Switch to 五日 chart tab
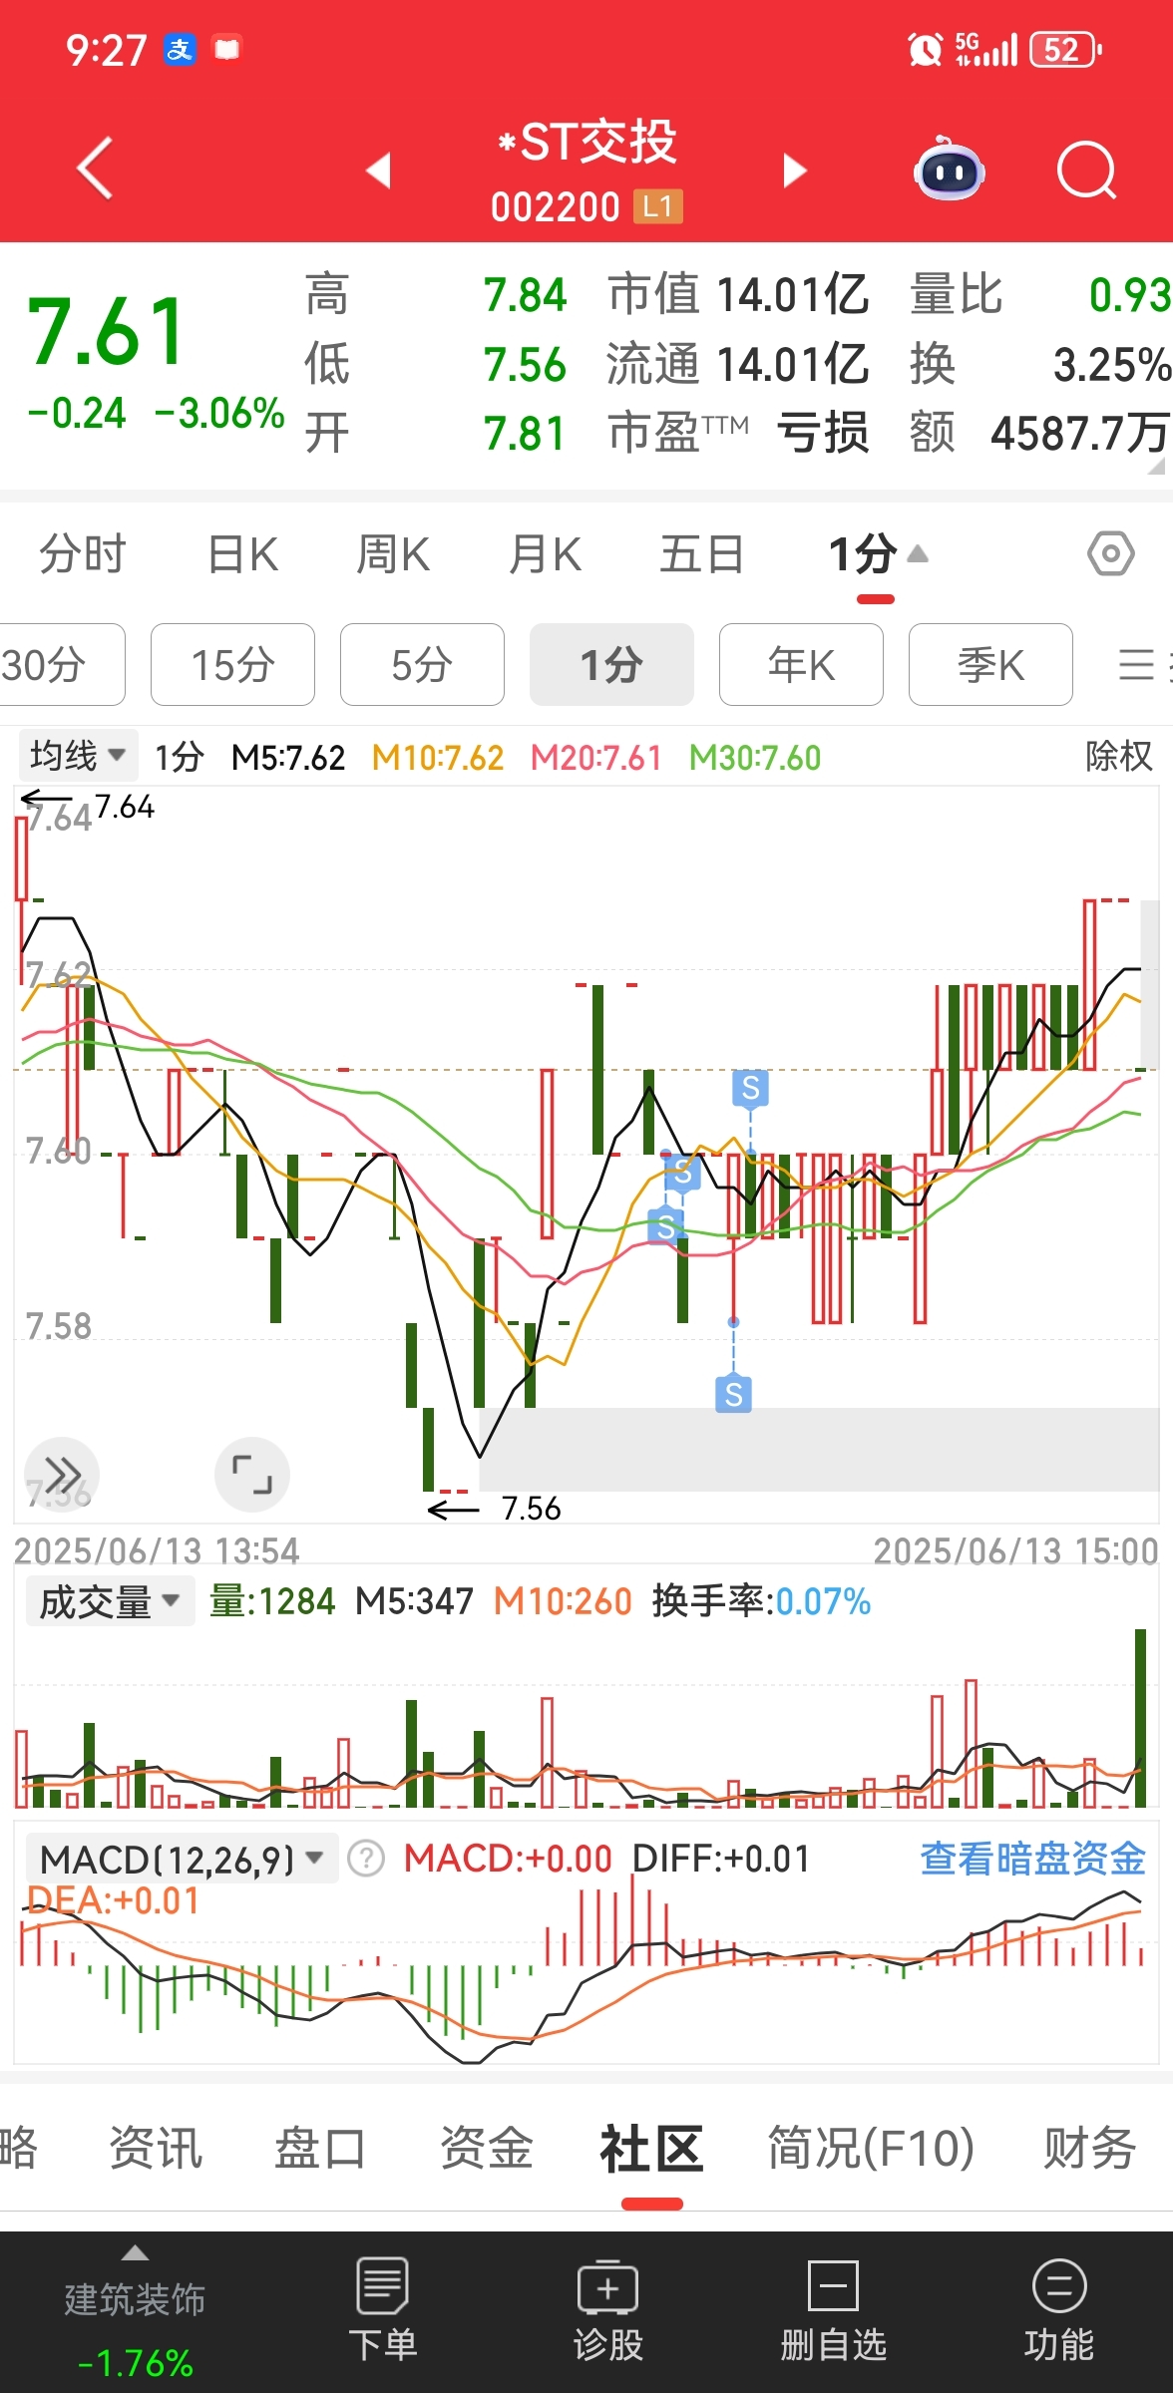The height and width of the screenshot is (2393, 1173). pyautogui.click(x=701, y=554)
